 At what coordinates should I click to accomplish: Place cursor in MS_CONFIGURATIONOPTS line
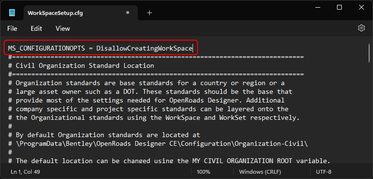tap(100, 49)
